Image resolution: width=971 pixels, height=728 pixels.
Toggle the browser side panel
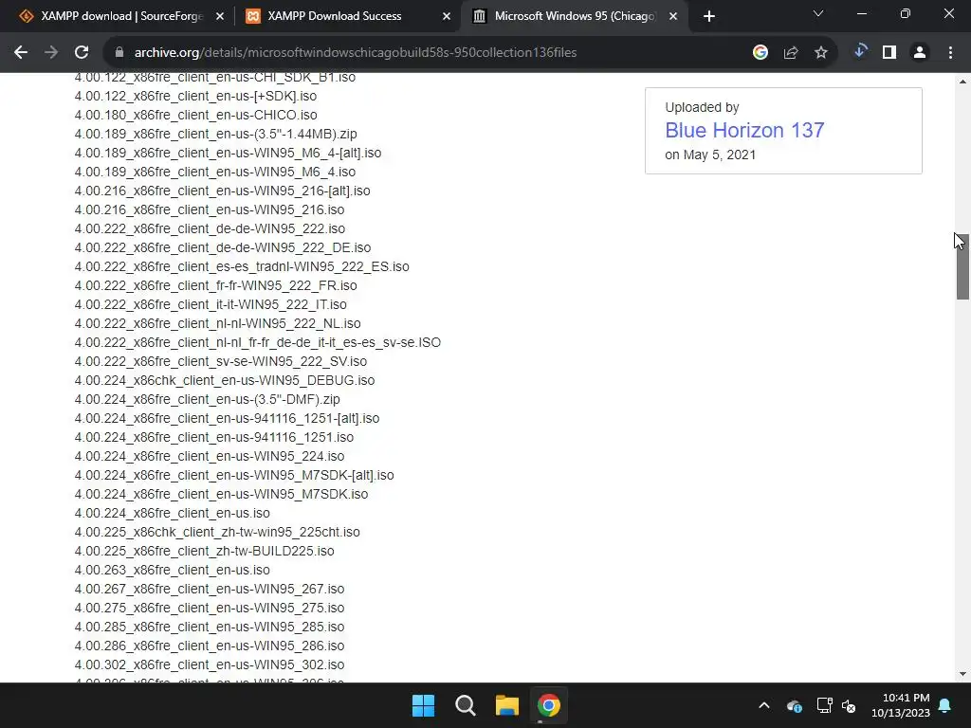(889, 53)
